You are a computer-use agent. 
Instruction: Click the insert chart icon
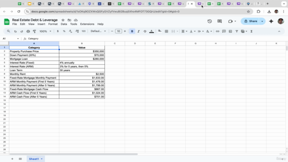[230, 31]
